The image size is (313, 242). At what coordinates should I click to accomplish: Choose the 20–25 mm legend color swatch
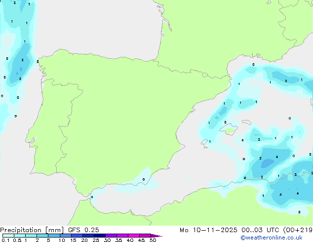click(x=88, y=236)
